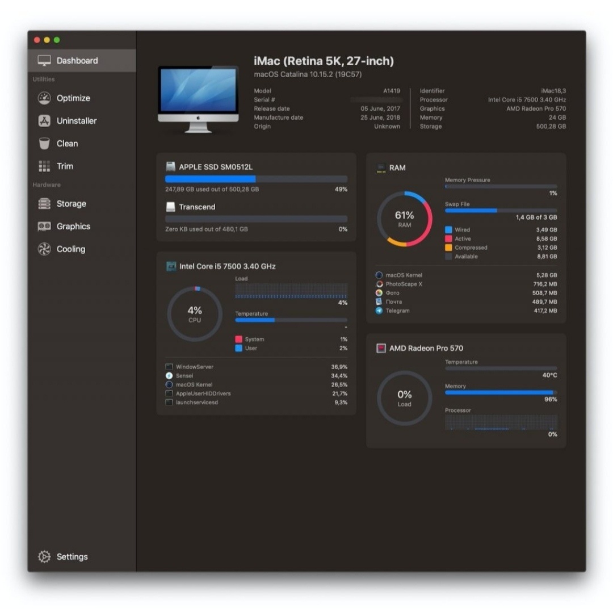
Task: Click the macOS Kernel icon in the CPU list
Action: pyautogui.click(x=169, y=385)
